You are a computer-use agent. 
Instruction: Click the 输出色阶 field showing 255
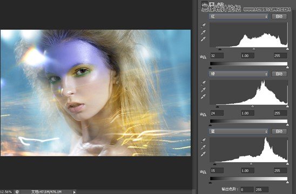(x=261, y=190)
